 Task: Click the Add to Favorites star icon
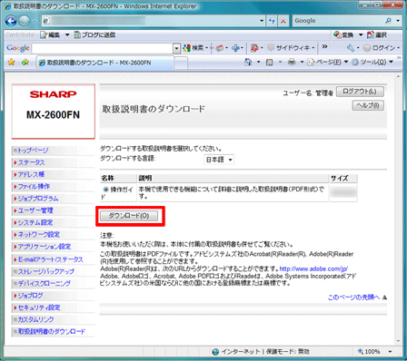[x=25, y=62]
